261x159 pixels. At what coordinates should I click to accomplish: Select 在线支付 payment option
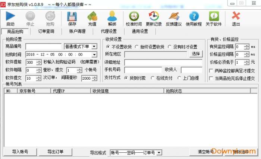[x=152, y=78]
